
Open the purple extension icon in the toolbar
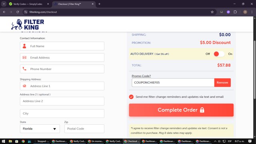pyautogui.click(x=228, y=12)
